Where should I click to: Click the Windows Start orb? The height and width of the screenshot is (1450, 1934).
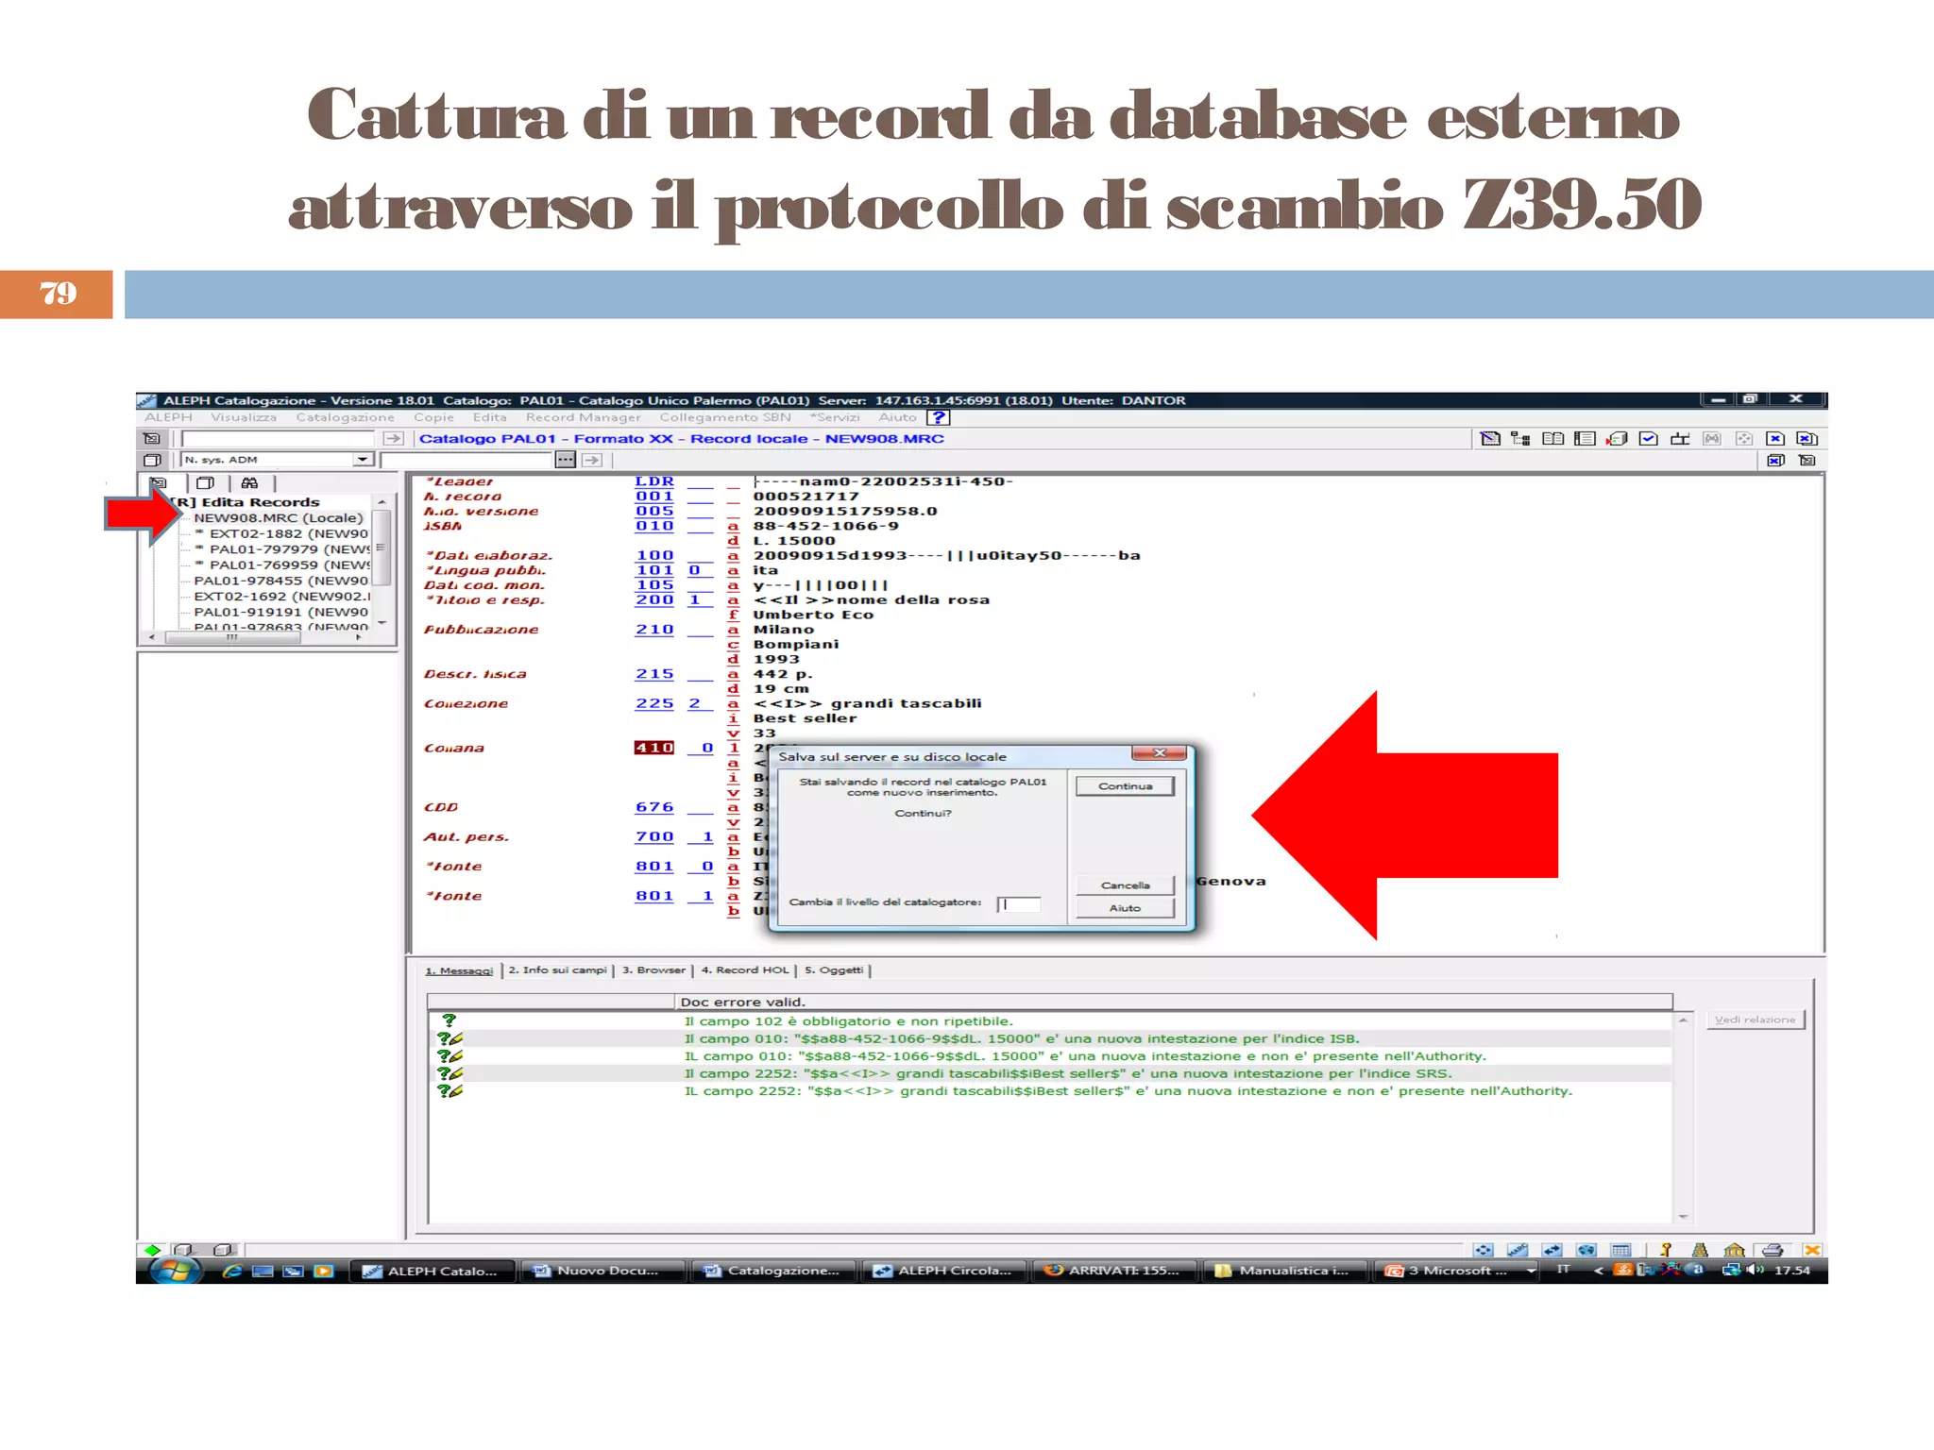coord(175,1271)
